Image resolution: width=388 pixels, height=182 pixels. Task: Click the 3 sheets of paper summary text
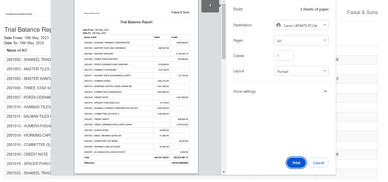pos(314,9)
